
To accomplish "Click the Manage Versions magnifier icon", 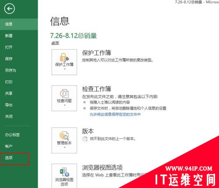I will (64, 136).
